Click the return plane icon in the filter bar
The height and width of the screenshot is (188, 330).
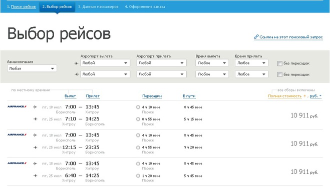(x=77, y=74)
